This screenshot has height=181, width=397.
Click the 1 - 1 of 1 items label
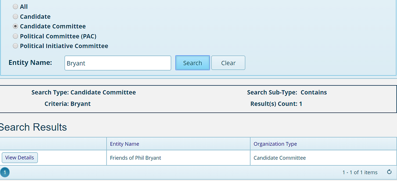(x=360, y=172)
